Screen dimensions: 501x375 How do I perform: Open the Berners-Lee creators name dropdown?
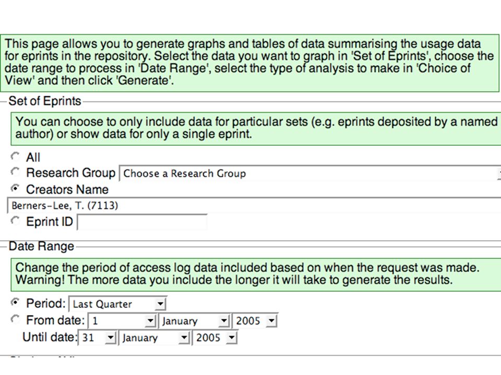point(254,205)
